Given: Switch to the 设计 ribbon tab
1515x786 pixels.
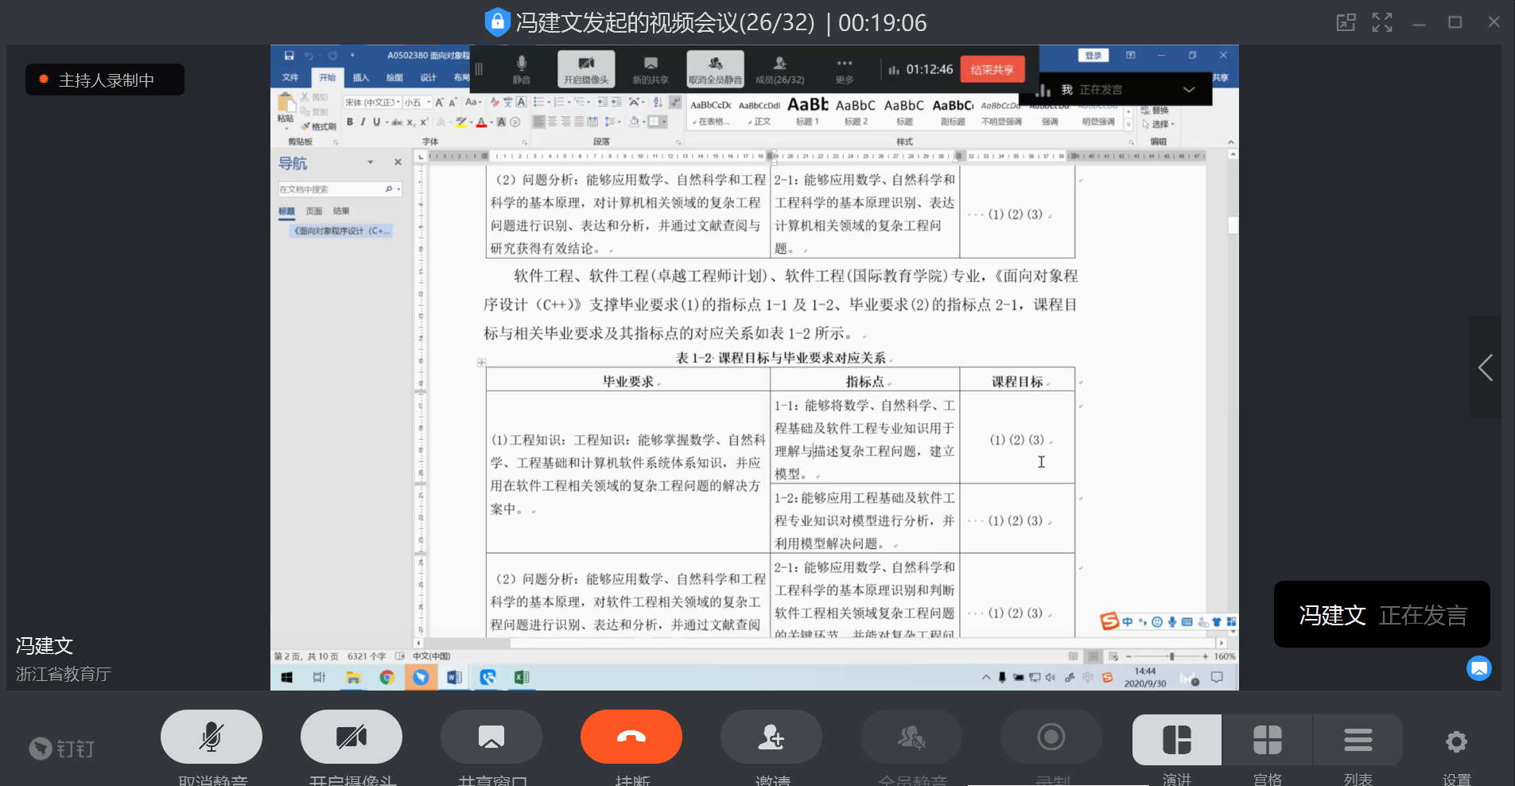Looking at the screenshot, I should [x=429, y=77].
